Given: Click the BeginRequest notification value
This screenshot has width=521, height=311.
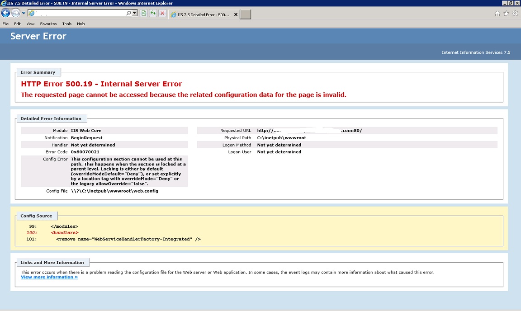Looking at the screenshot, I should [x=86, y=138].
